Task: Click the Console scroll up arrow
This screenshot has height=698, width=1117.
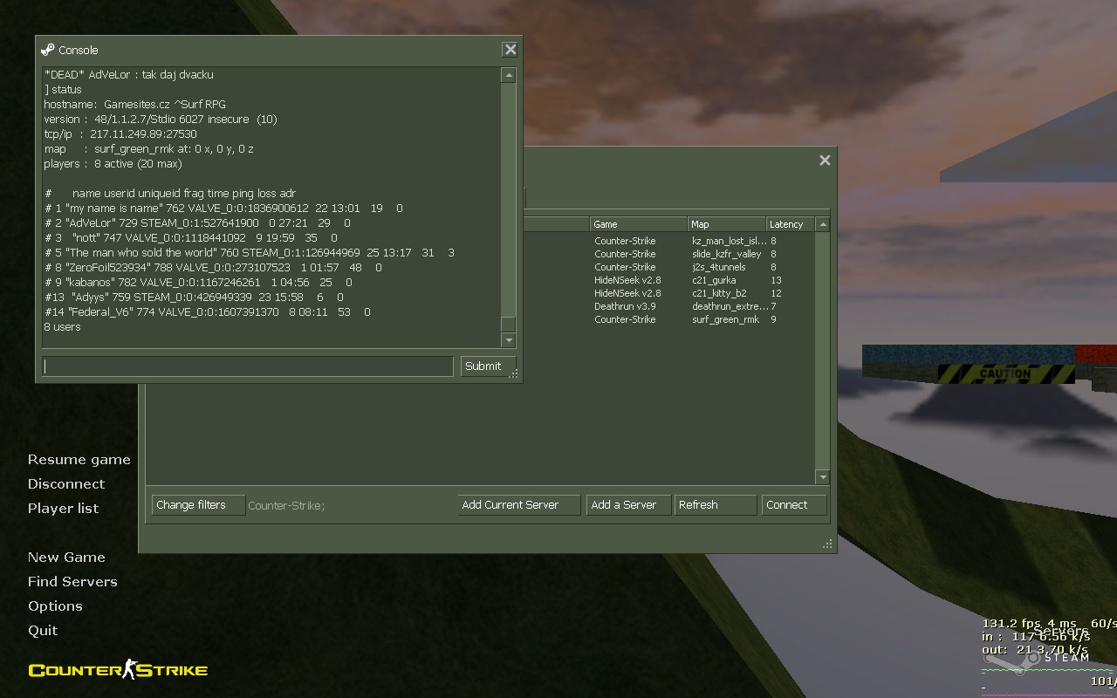Action: tap(508, 76)
